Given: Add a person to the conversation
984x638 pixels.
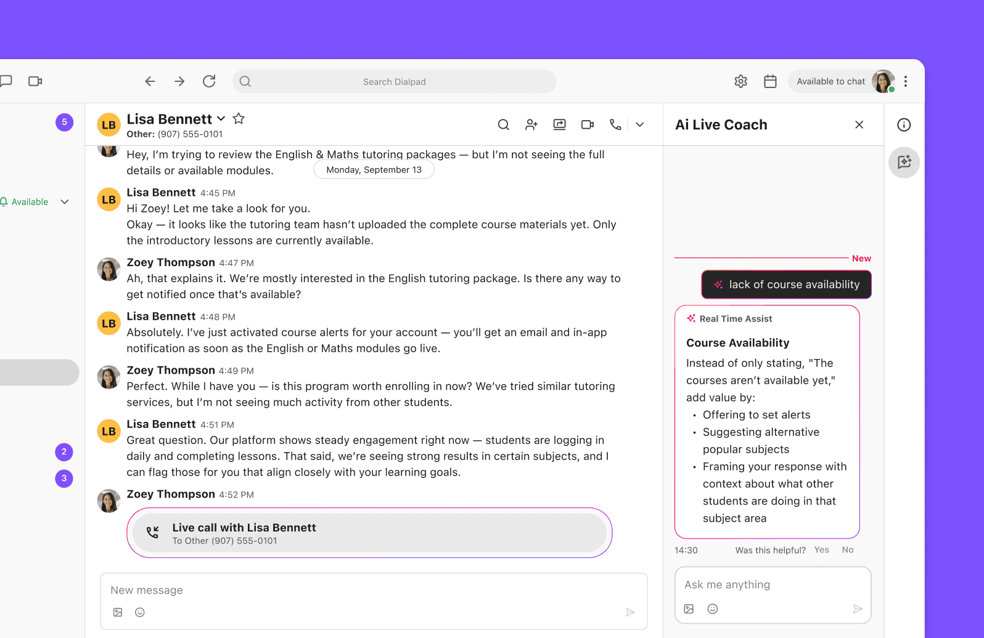Looking at the screenshot, I should click(x=531, y=124).
